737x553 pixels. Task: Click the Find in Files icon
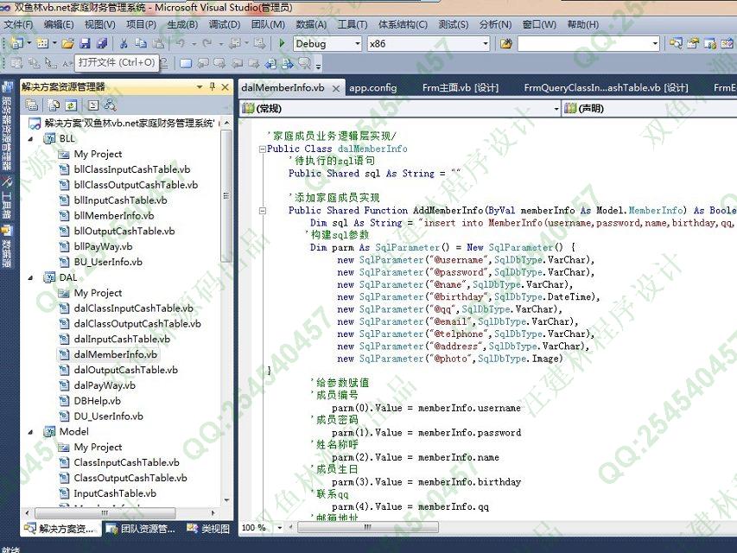click(505, 44)
